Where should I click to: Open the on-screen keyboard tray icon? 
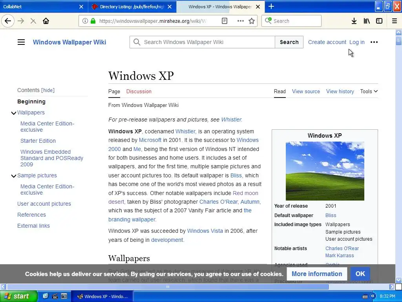tap(365, 296)
